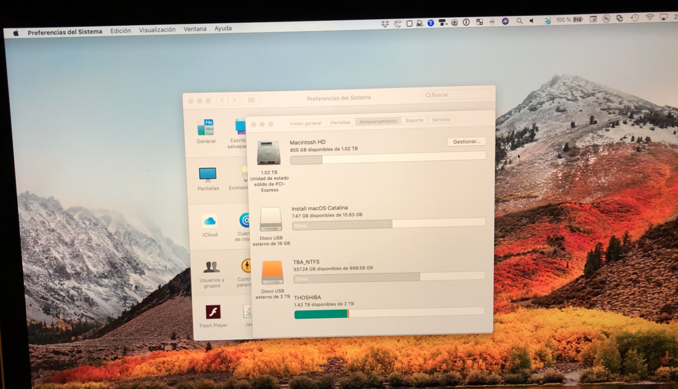Image resolution: width=678 pixels, height=389 pixels.
Task: Open iCloud preferences pane
Action: pyautogui.click(x=210, y=226)
